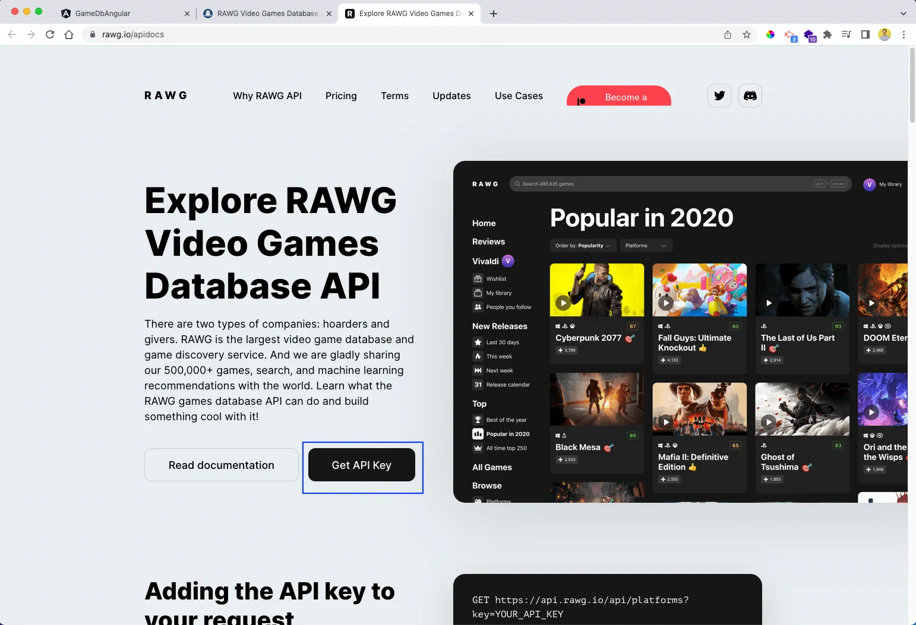Open the media controls music icon

pos(846,34)
